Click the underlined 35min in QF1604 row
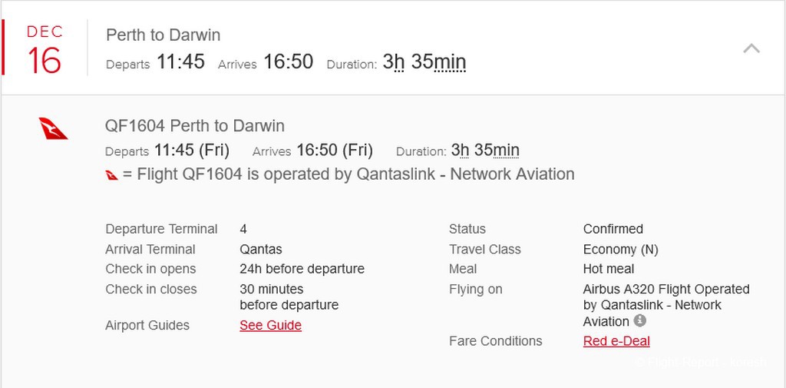Image resolution: width=786 pixels, height=388 pixels. pyautogui.click(x=497, y=150)
